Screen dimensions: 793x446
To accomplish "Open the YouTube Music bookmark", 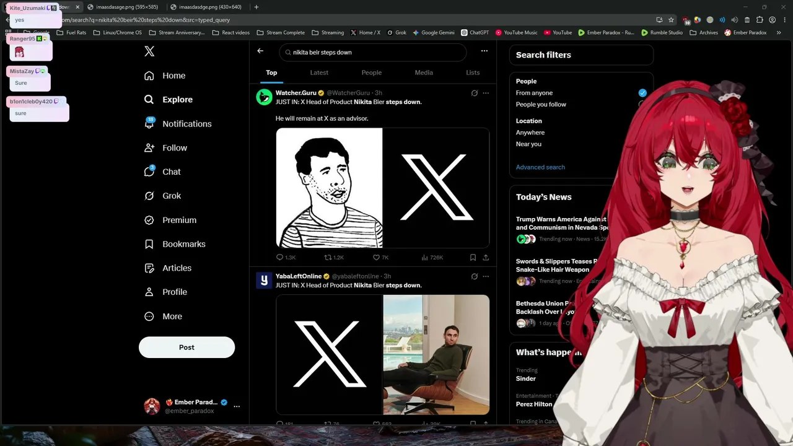I will pyautogui.click(x=516, y=33).
